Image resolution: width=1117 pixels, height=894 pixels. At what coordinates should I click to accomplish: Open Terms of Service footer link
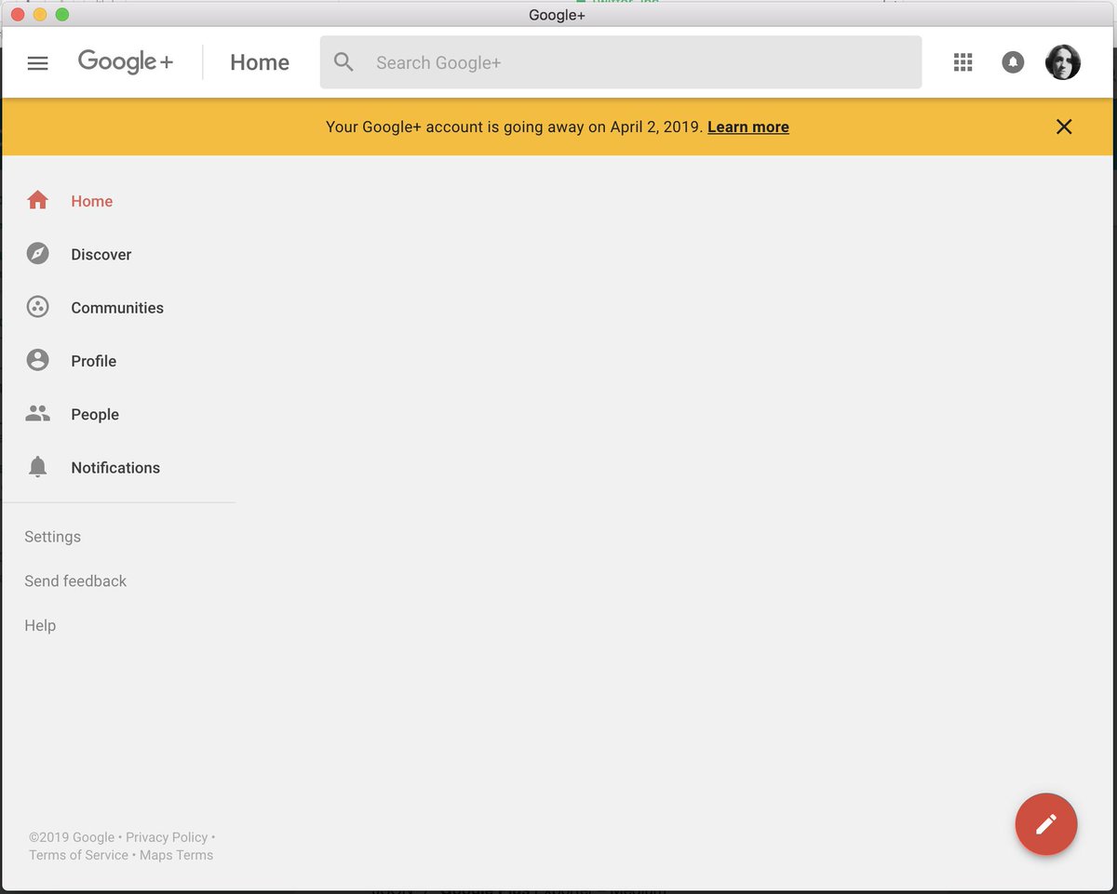(78, 855)
